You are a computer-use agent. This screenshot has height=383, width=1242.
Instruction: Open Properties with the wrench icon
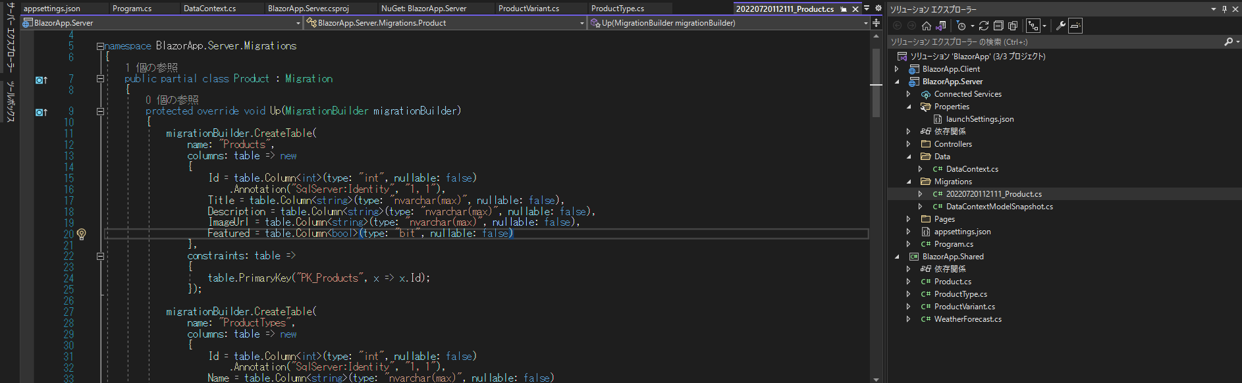[x=1060, y=26]
